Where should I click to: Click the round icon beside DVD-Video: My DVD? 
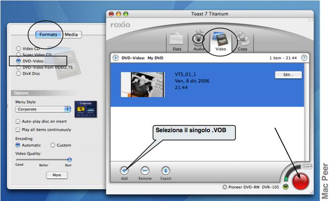pyautogui.click(x=115, y=58)
